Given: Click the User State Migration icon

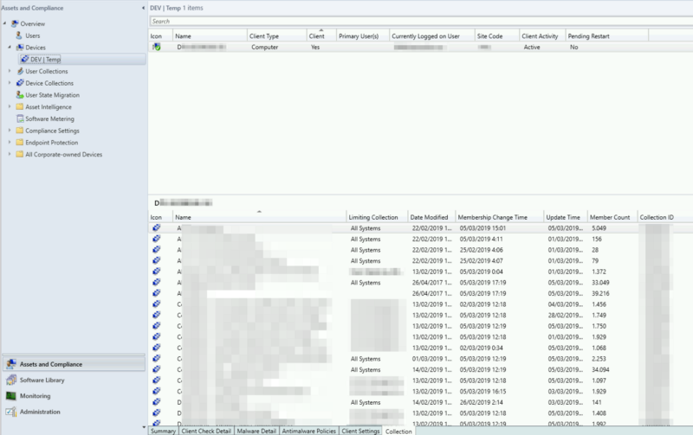Looking at the screenshot, I should 20,95.
